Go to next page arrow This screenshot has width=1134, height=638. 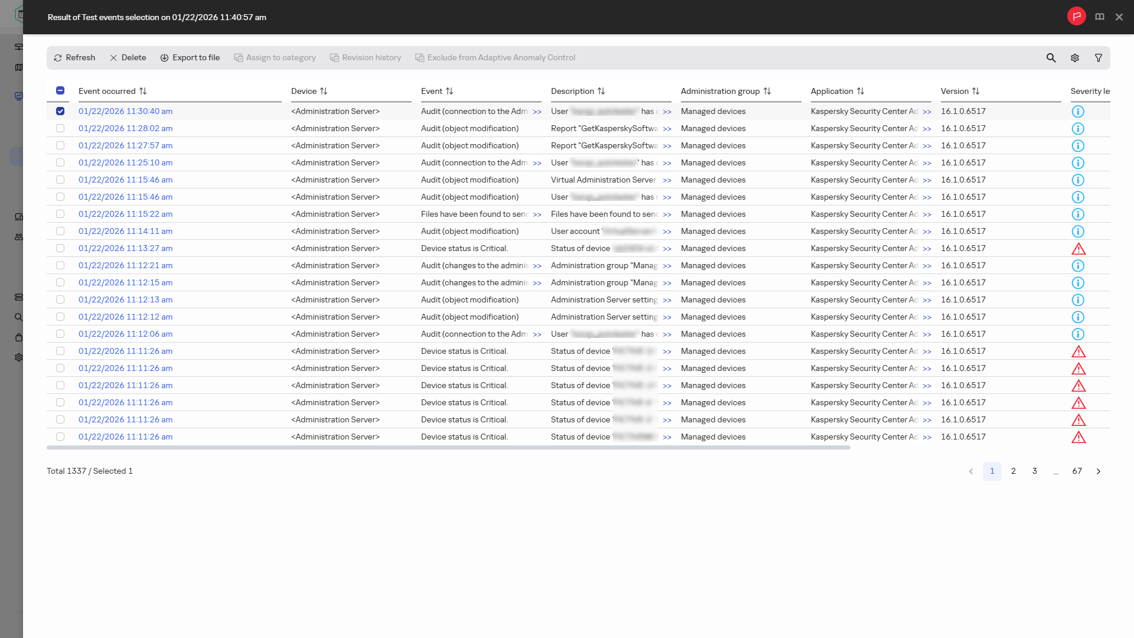pos(1099,471)
